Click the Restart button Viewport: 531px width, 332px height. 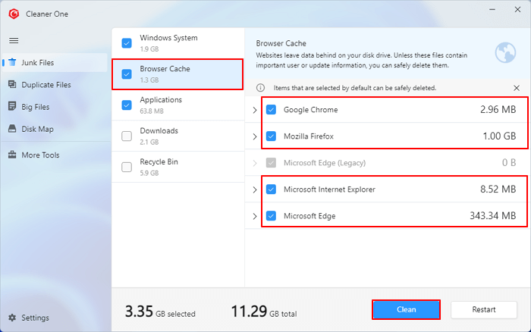click(484, 309)
